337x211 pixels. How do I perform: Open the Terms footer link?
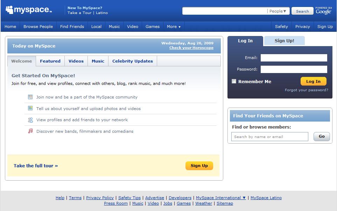(x=75, y=198)
